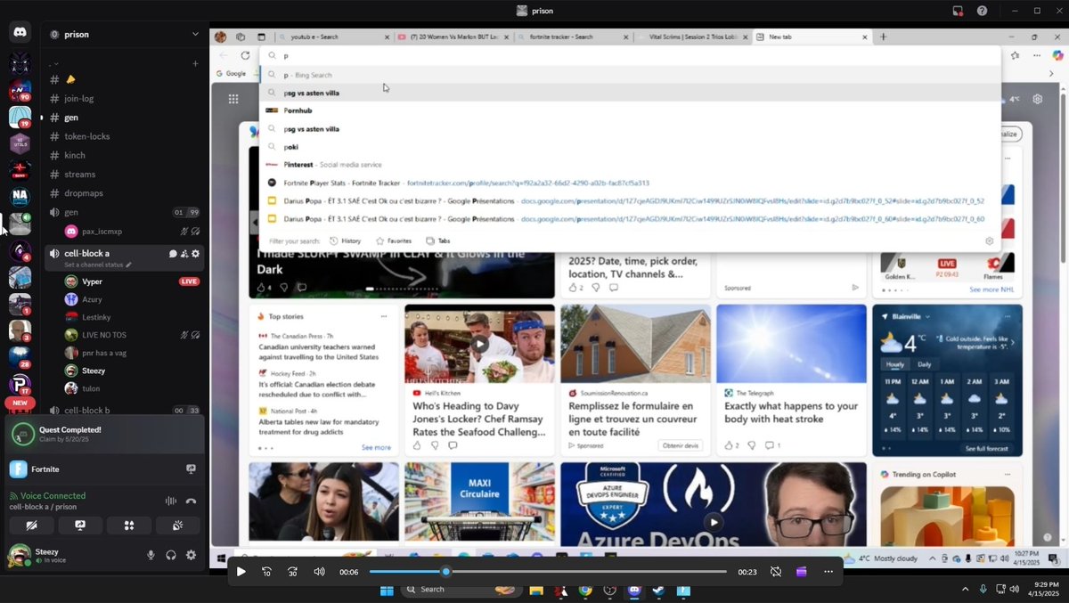This screenshot has height=603, width=1069.
Task: Expand the prison server dropdown menu
Action: pos(195,34)
